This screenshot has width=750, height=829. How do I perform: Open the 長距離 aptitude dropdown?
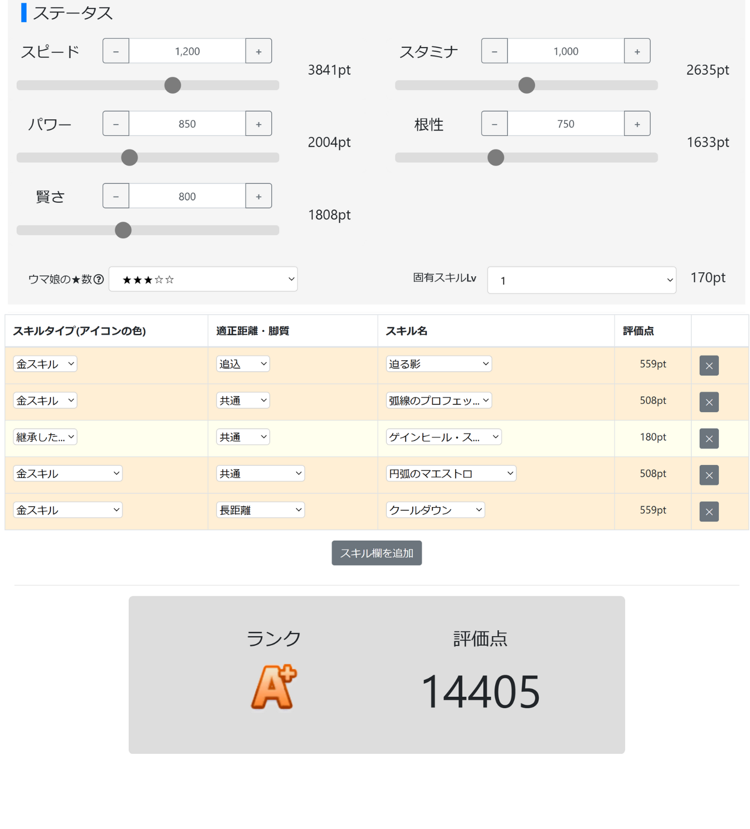261,510
